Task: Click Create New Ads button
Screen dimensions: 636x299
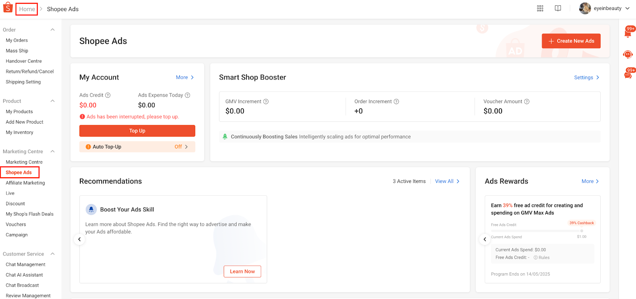Action: coord(571,41)
